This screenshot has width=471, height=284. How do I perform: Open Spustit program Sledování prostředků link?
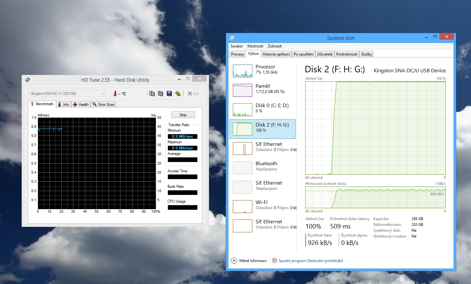[311, 261]
